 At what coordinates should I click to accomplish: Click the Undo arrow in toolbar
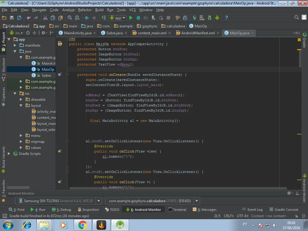click(x=29, y=18)
